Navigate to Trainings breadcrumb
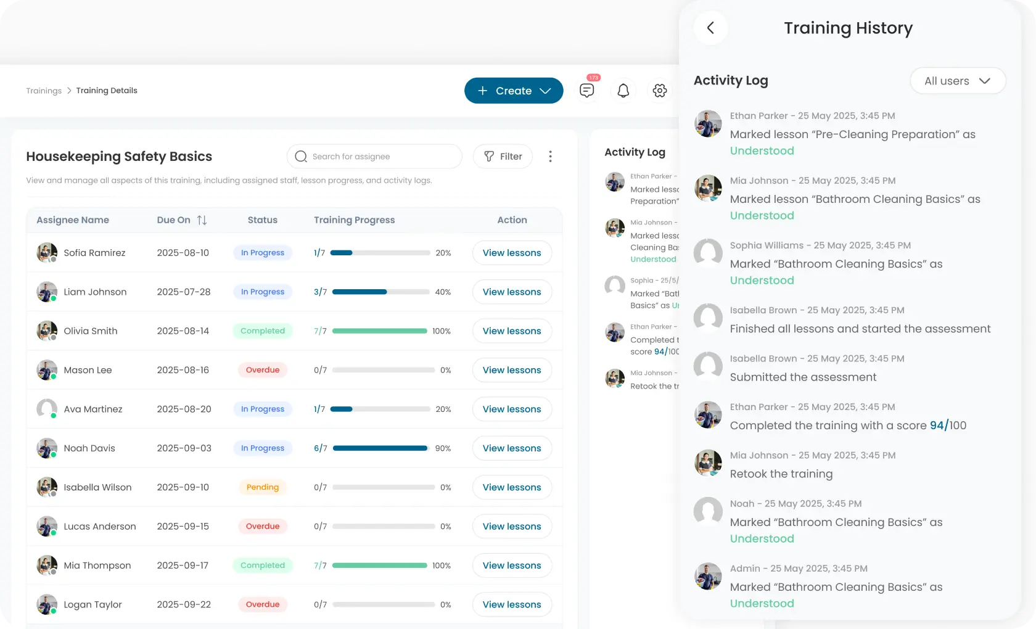1036x629 pixels. 44,91
